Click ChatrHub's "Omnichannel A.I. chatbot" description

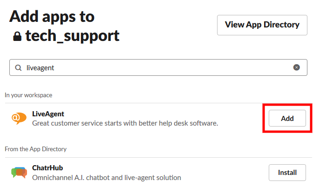coord(106,178)
